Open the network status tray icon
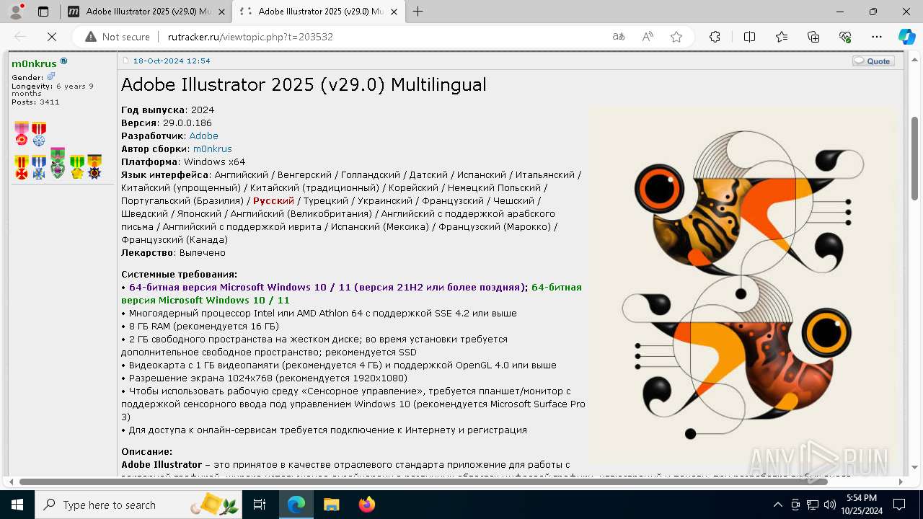923x519 pixels. pyautogui.click(x=813, y=505)
